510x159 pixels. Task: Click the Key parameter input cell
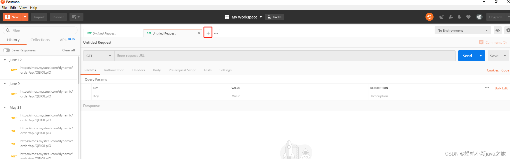160,96
